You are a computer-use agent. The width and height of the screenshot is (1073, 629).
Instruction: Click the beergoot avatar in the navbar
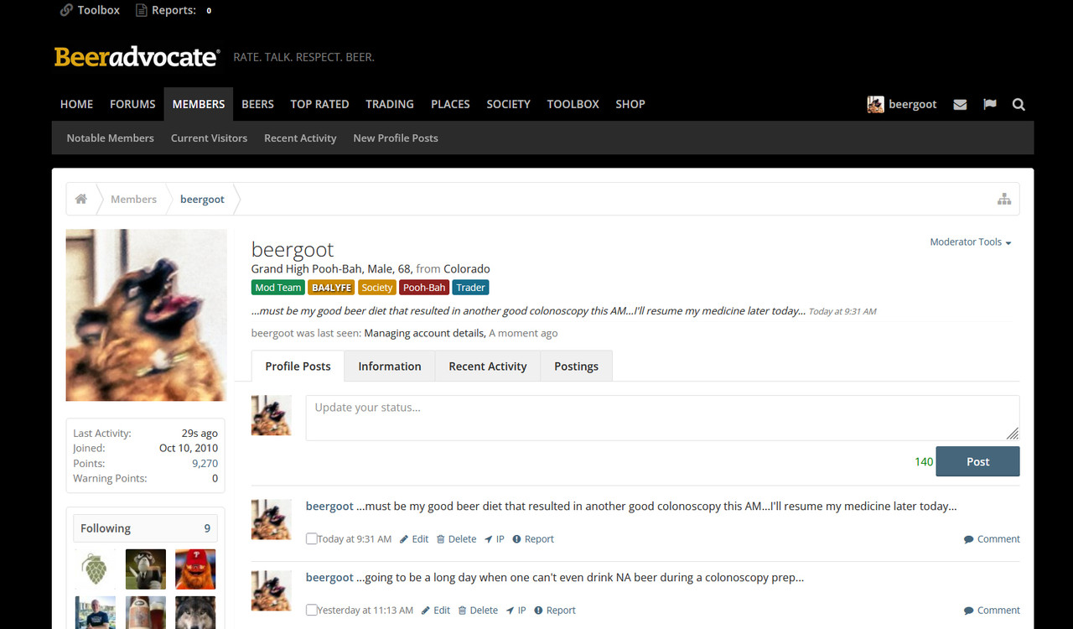(x=875, y=104)
